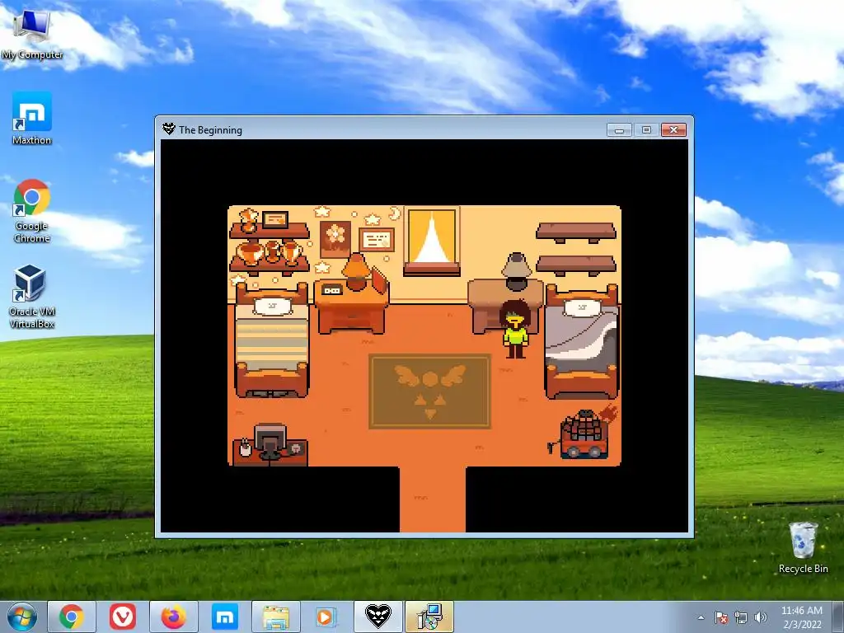The height and width of the screenshot is (633, 844).
Task: Click the computer on the desk in game
Action: [x=270, y=442]
